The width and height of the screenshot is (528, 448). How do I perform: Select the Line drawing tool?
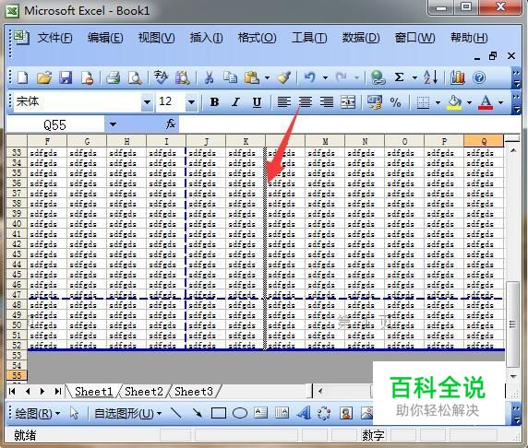176,413
